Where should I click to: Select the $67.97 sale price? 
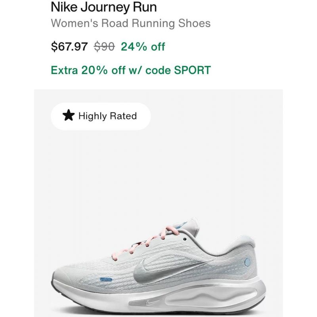click(69, 46)
